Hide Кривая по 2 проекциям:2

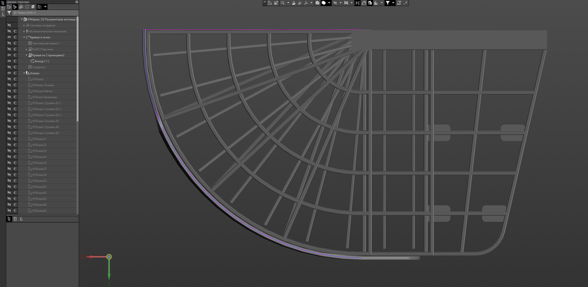pyautogui.click(x=9, y=55)
